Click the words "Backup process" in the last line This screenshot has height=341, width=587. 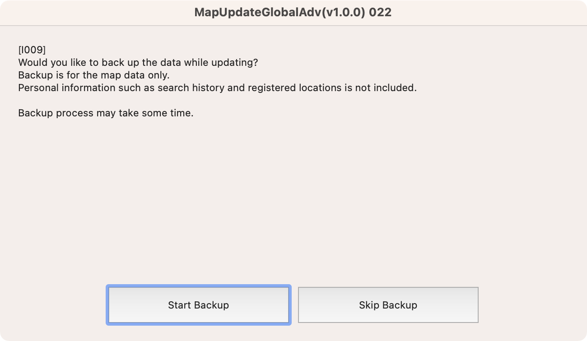tap(55, 113)
